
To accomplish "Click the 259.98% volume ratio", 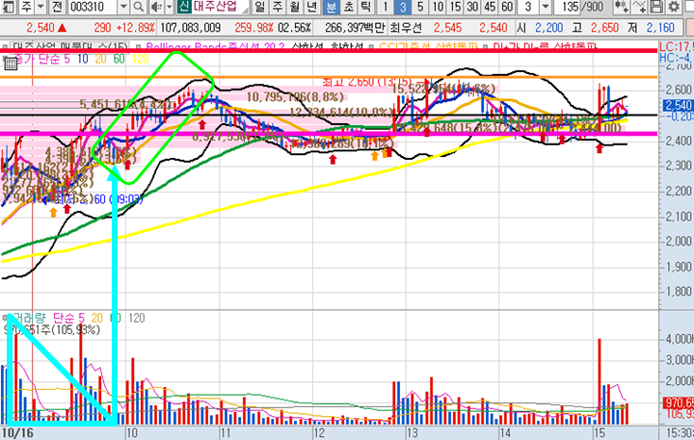I will tap(254, 28).
